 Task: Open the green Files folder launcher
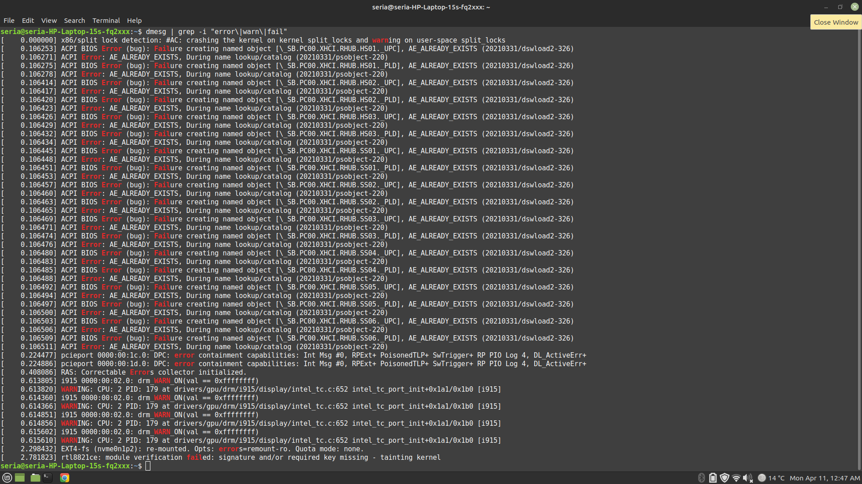click(x=35, y=478)
